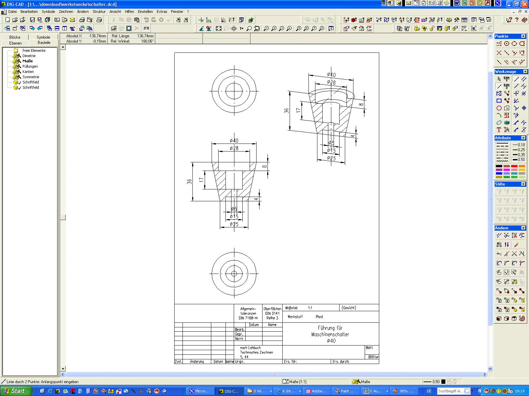Activate the Text tool in Werkzeuge
This screenshot has width=529, height=396.
[499, 130]
